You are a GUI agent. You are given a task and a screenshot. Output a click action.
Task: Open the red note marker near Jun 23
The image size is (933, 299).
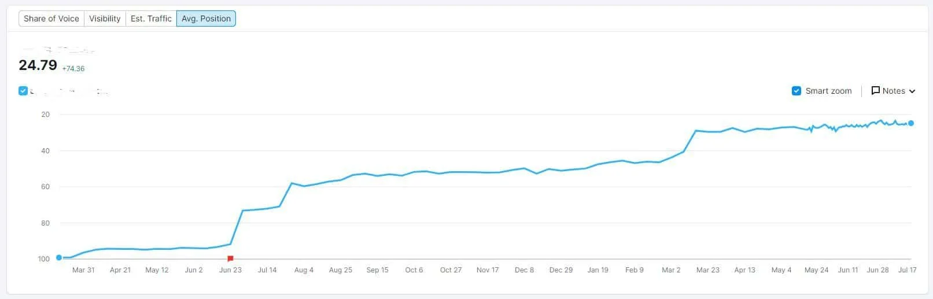tap(230, 259)
